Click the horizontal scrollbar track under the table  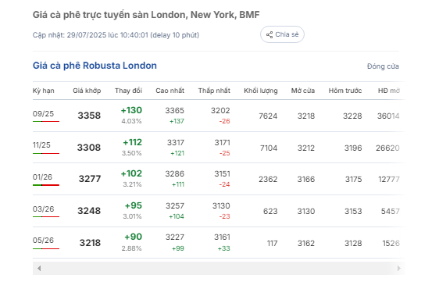(219, 268)
